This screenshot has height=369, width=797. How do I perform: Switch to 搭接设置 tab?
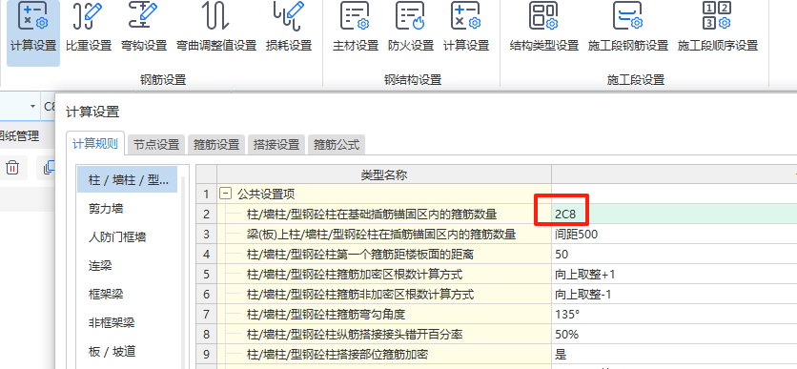coord(276,145)
